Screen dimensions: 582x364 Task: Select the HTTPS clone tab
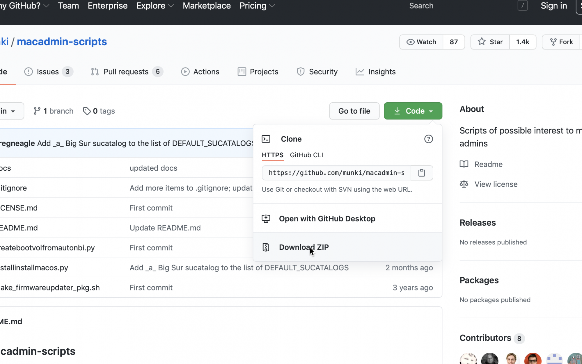pos(272,155)
